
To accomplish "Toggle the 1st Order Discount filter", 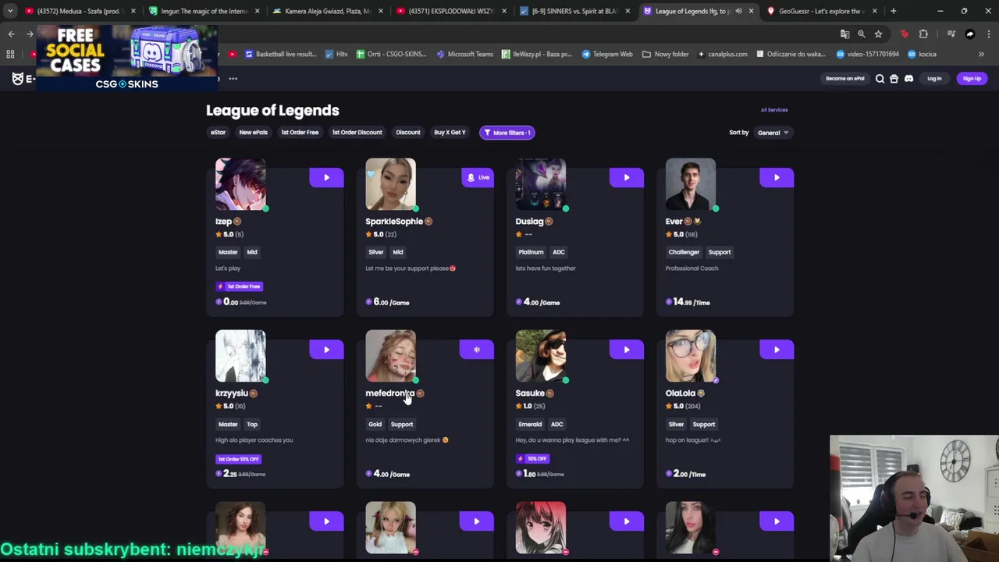I will [x=357, y=133].
